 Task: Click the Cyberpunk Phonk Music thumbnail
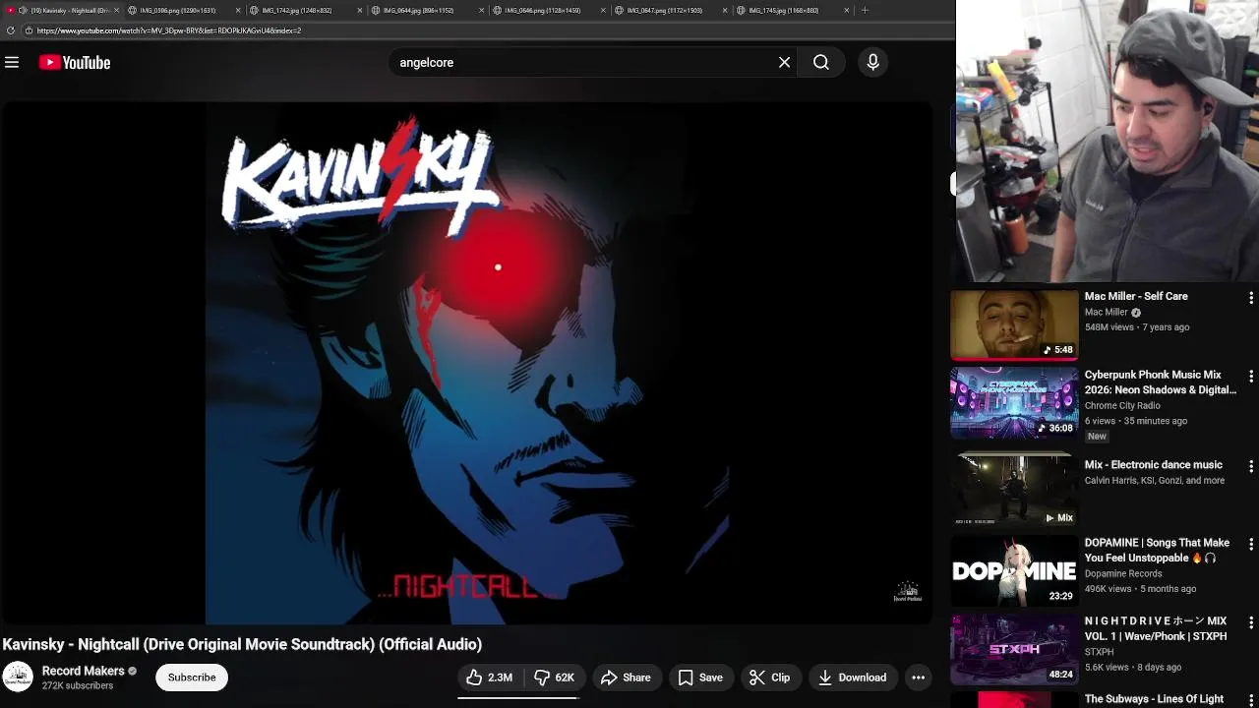pyautogui.click(x=1014, y=403)
